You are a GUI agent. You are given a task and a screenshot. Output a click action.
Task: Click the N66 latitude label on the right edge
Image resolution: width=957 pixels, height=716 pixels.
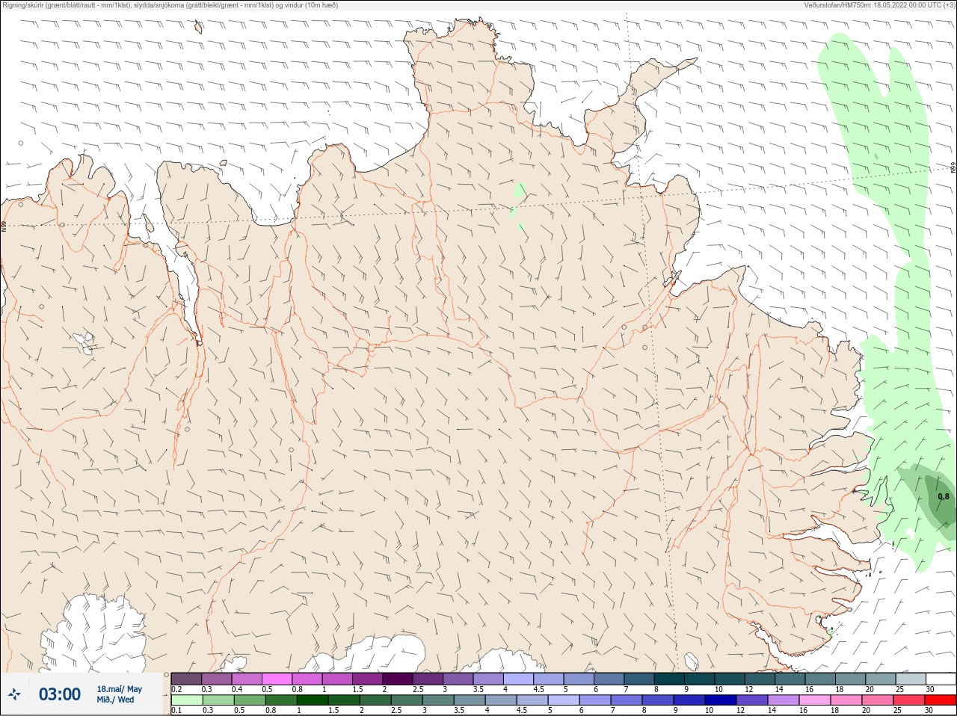[953, 168]
